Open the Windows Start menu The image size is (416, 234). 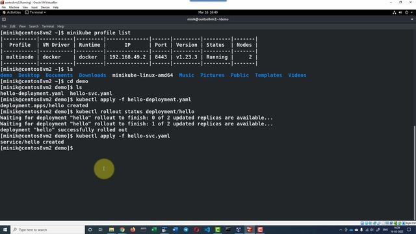point(5,229)
